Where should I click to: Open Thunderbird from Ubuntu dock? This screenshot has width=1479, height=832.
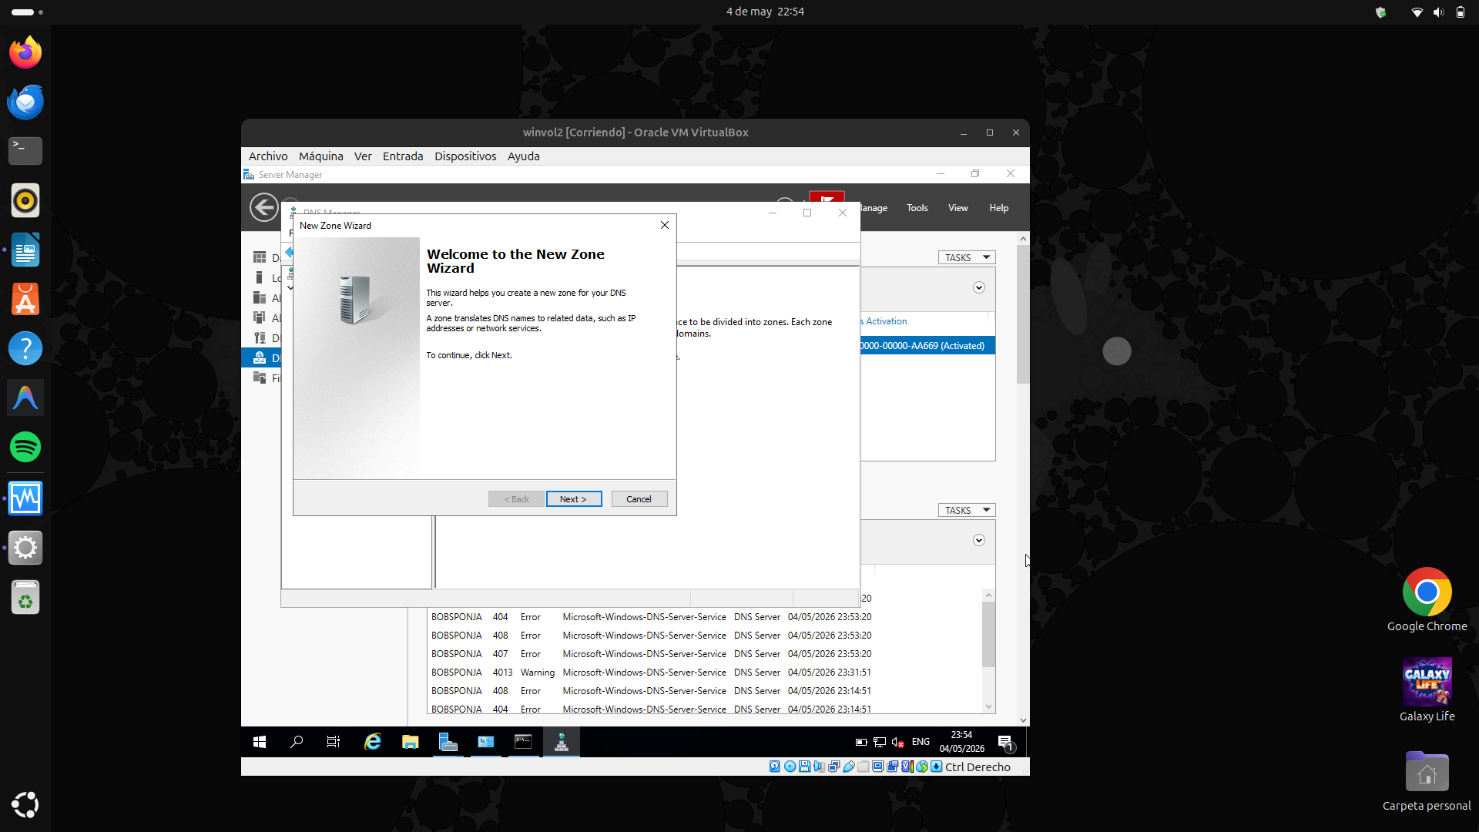pos(25,102)
